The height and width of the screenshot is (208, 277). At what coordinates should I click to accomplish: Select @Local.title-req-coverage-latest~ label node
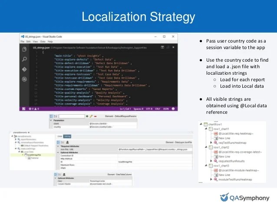coord(240,152)
